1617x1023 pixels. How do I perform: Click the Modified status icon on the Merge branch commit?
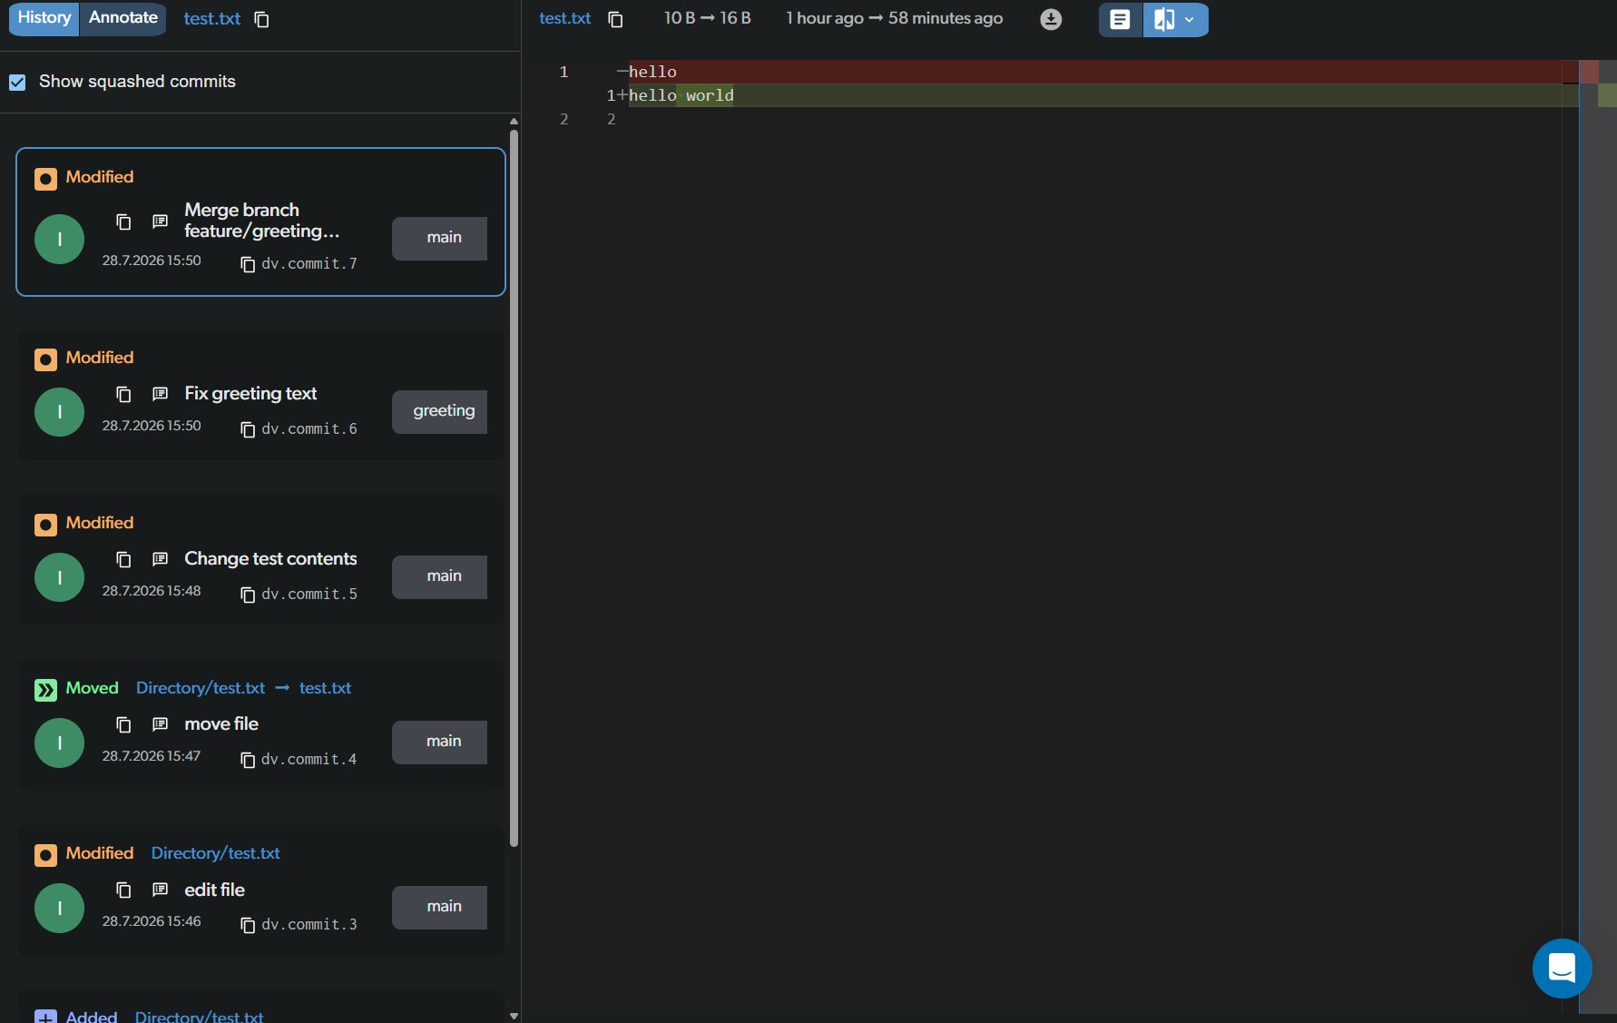(45, 178)
